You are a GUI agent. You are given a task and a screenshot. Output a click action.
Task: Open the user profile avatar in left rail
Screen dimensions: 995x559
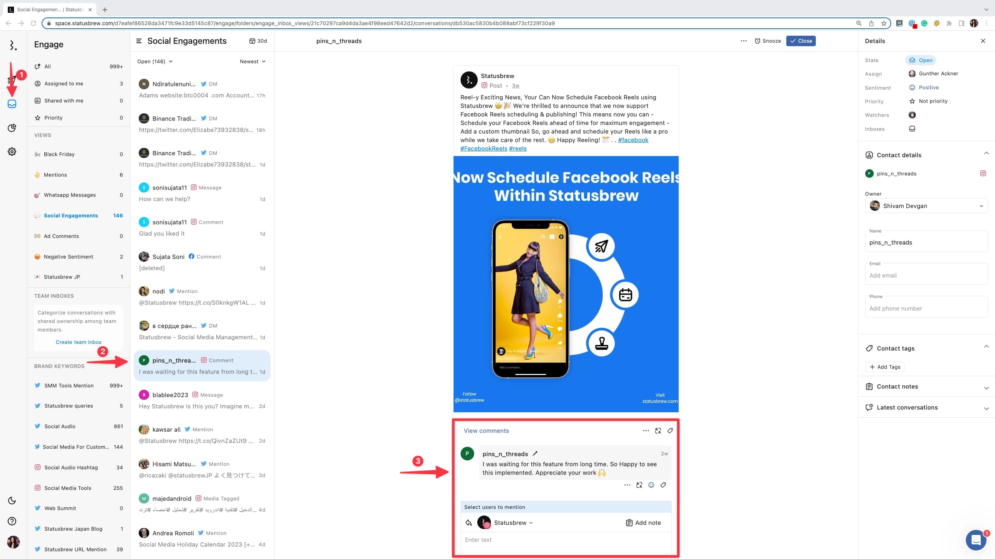pos(13,542)
